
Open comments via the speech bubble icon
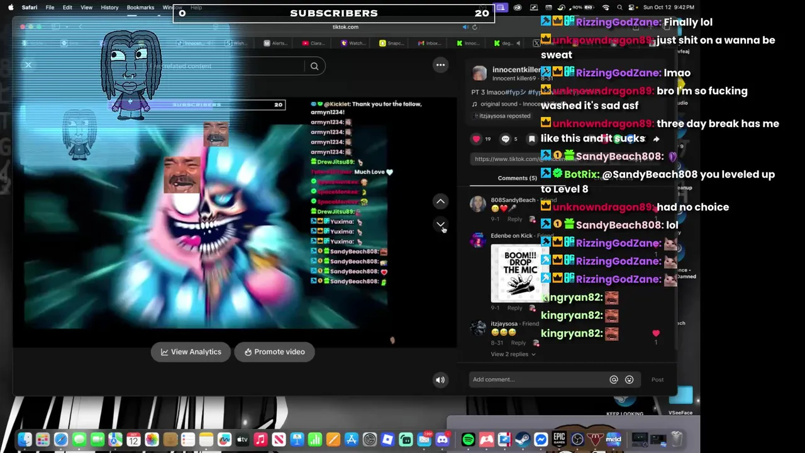tap(505, 139)
